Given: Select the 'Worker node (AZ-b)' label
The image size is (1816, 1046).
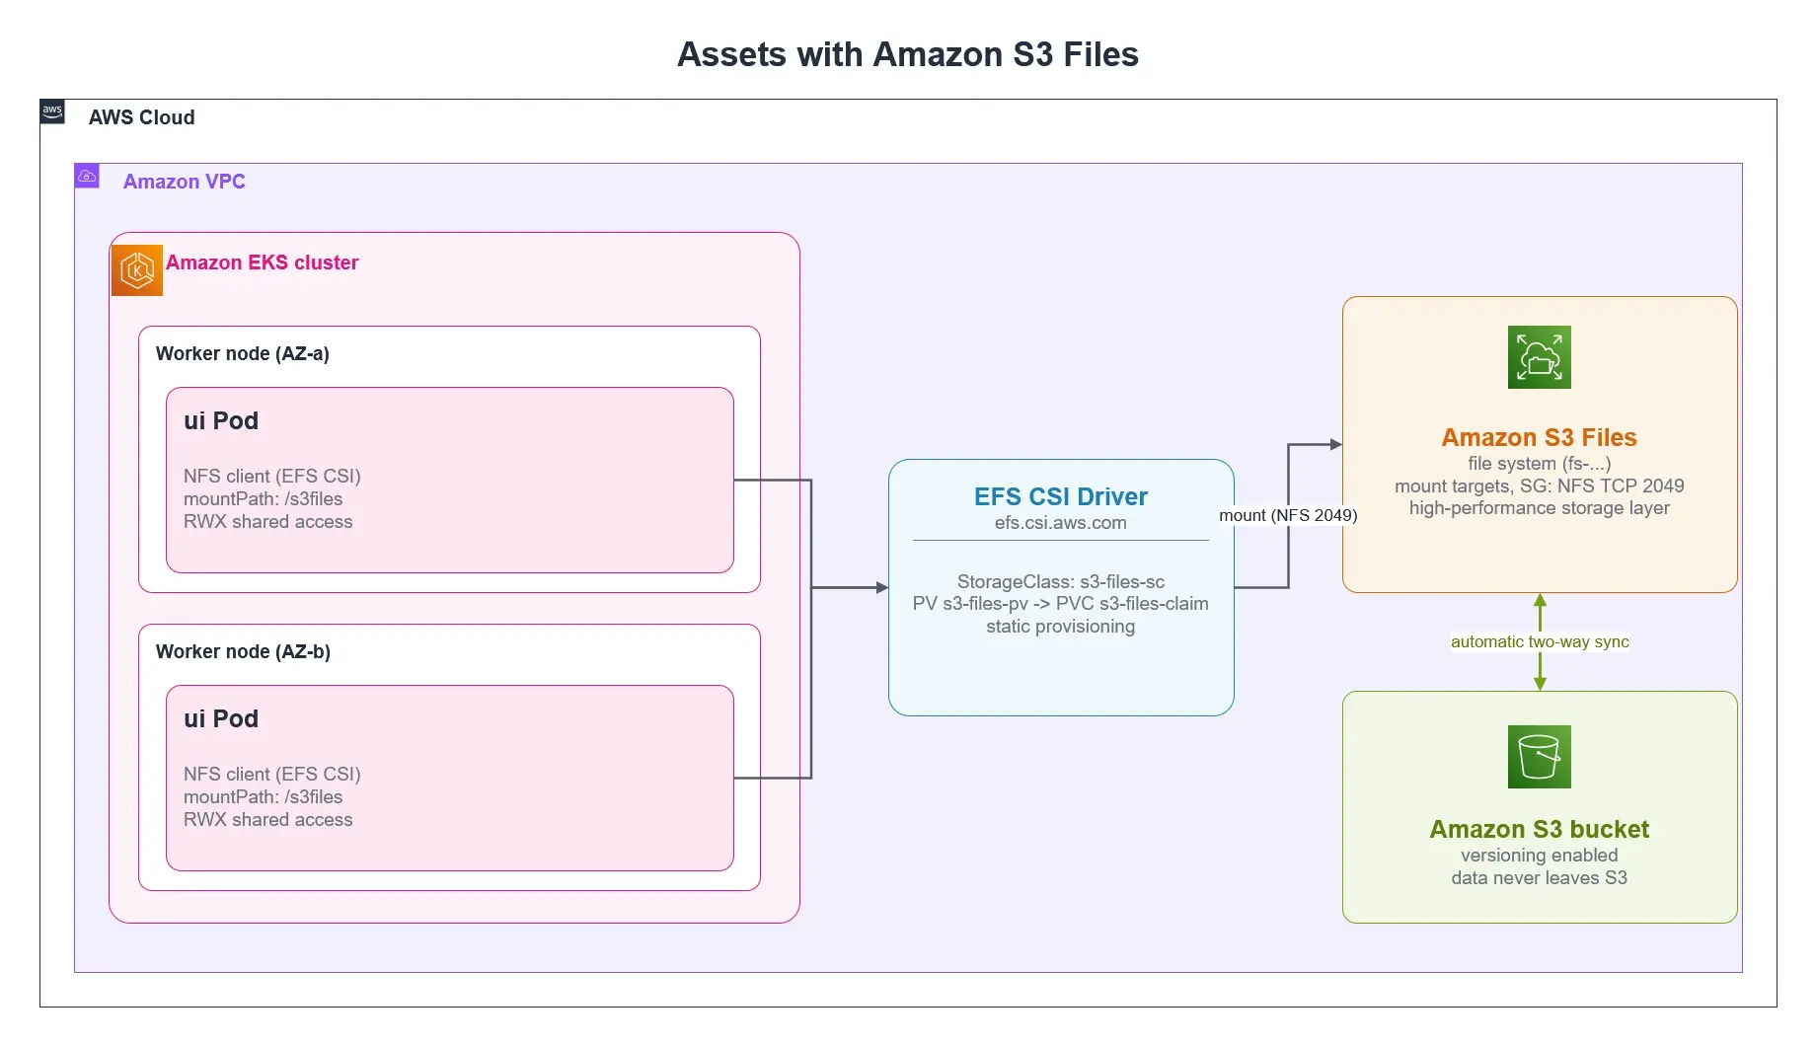Looking at the screenshot, I should tap(243, 651).
